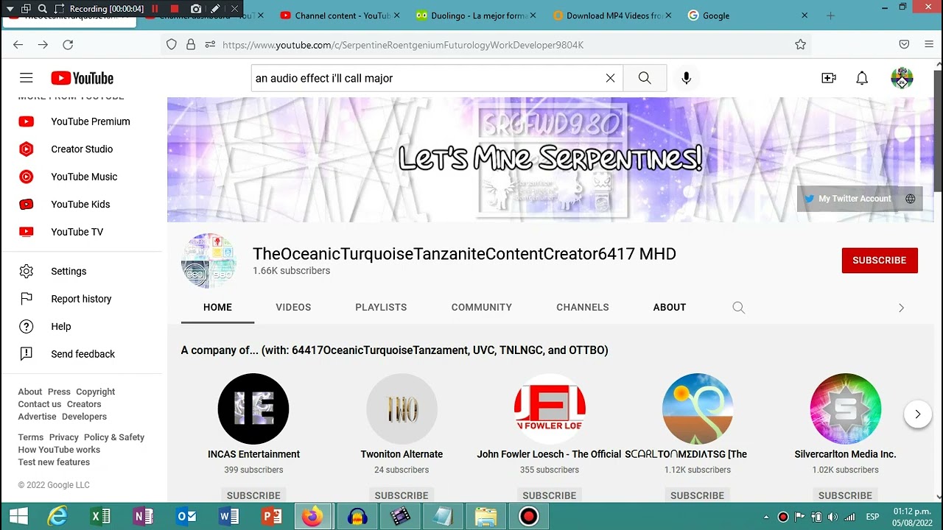This screenshot has height=530, width=943.
Task: Go forward with the browser arrow
Action: (43, 45)
